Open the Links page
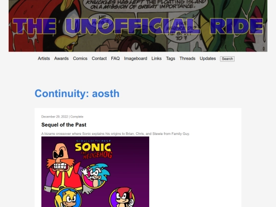The image size is (276, 207). [x=156, y=58]
